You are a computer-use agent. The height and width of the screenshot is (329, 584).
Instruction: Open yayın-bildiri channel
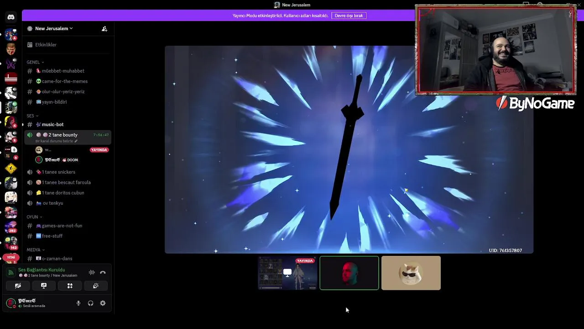click(x=68, y=102)
